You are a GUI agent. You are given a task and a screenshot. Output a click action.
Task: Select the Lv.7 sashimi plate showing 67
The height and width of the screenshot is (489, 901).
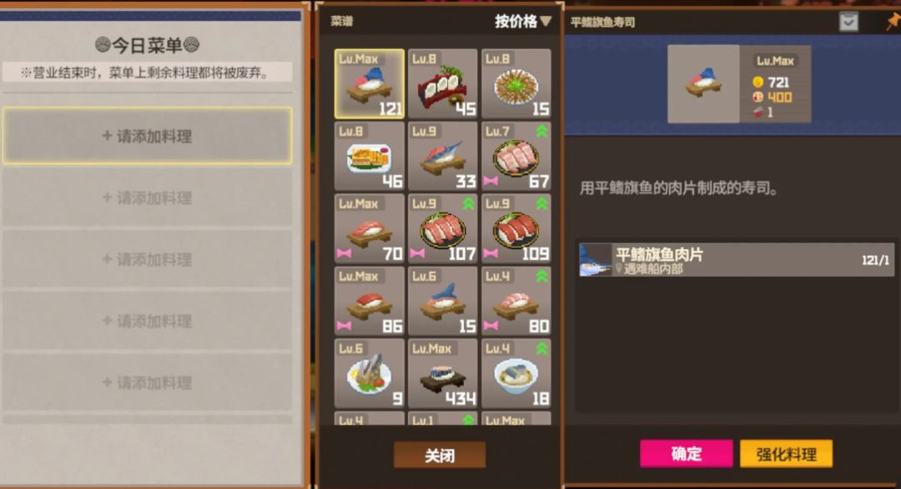tap(516, 156)
